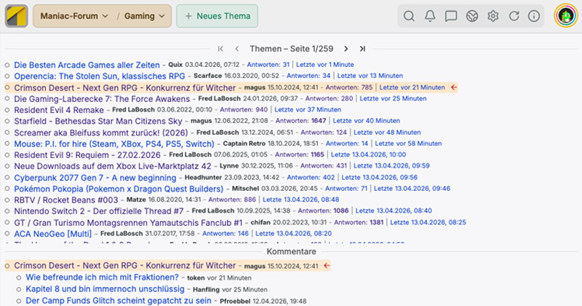Image resolution: width=582 pixels, height=306 pixels.
Task: Open the messages chat bubble icon
Action: [x=451, y=16]
